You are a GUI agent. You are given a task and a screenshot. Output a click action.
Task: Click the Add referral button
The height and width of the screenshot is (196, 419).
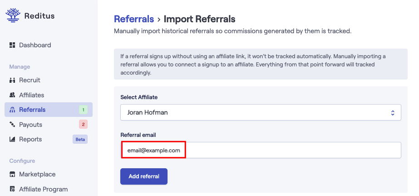[x=144, y=176]
